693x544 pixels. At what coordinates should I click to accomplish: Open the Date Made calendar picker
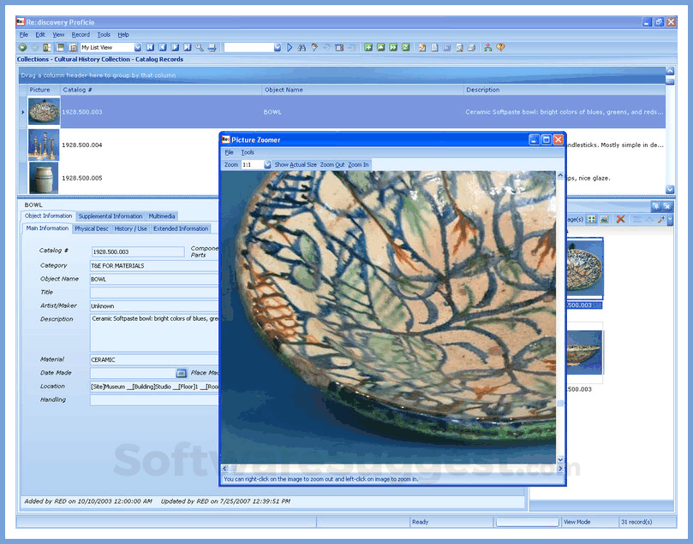point(181,373)
